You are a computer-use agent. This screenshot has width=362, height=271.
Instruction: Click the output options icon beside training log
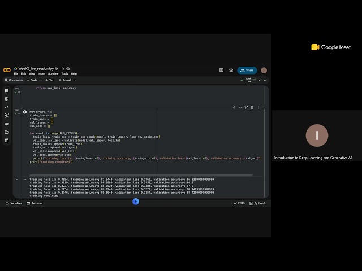[x=25, y=180]
